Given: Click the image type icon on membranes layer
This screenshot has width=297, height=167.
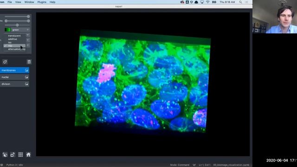Looking at the screenshot, I should tap(26, 70).
